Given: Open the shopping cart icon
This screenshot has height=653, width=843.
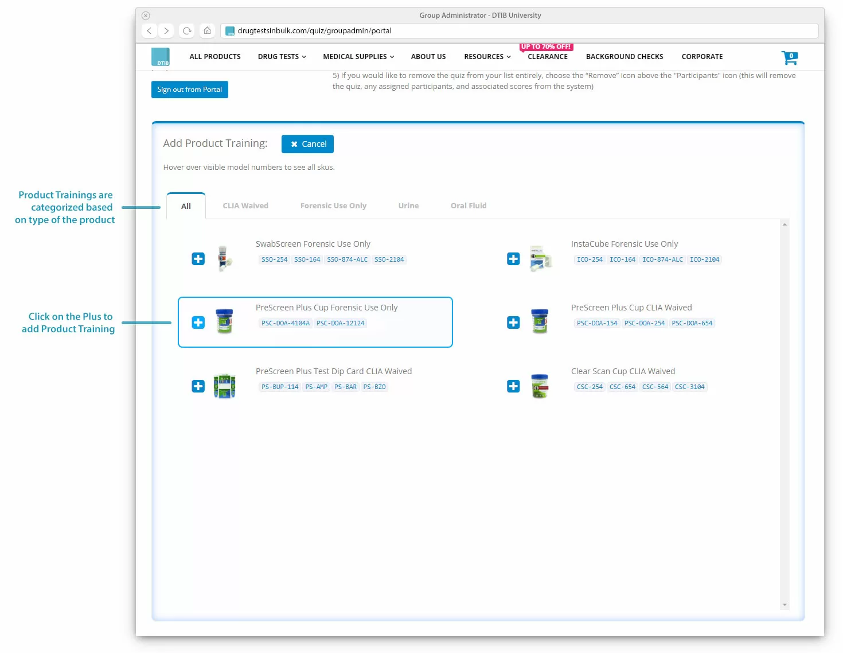Looking at the screenshot, I should click(789, 57).
